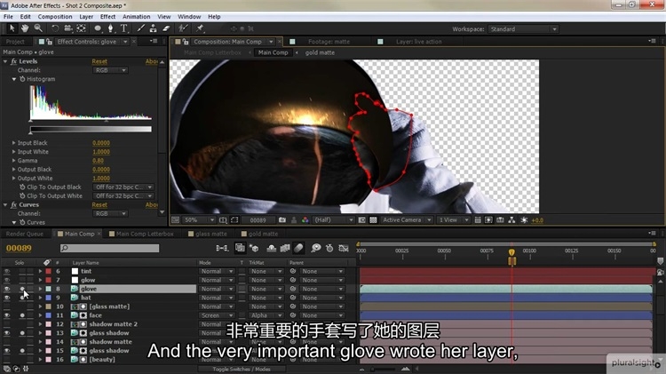Toggle visibility of face layer
This screenshot has height=374, width=666.
[x=7, y=315]
